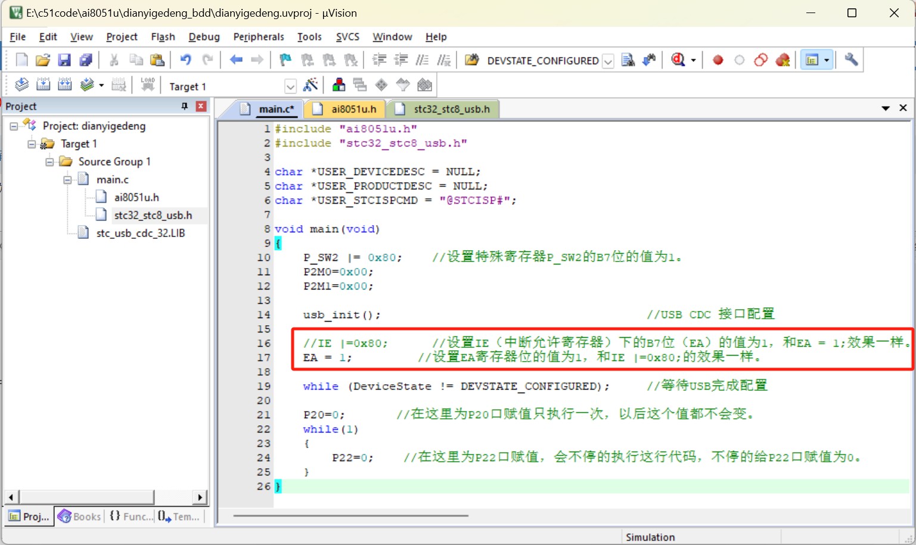This screenshot has height=545, width=916.
Task: Open the Target 1 dropdown
Action: click(290, 86)
